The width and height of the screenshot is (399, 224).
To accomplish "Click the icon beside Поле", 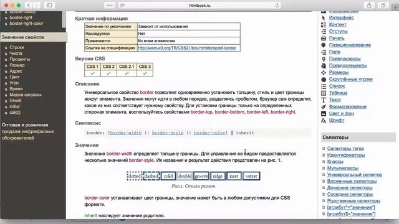I will pyautogui.click(x=324, y=52).
